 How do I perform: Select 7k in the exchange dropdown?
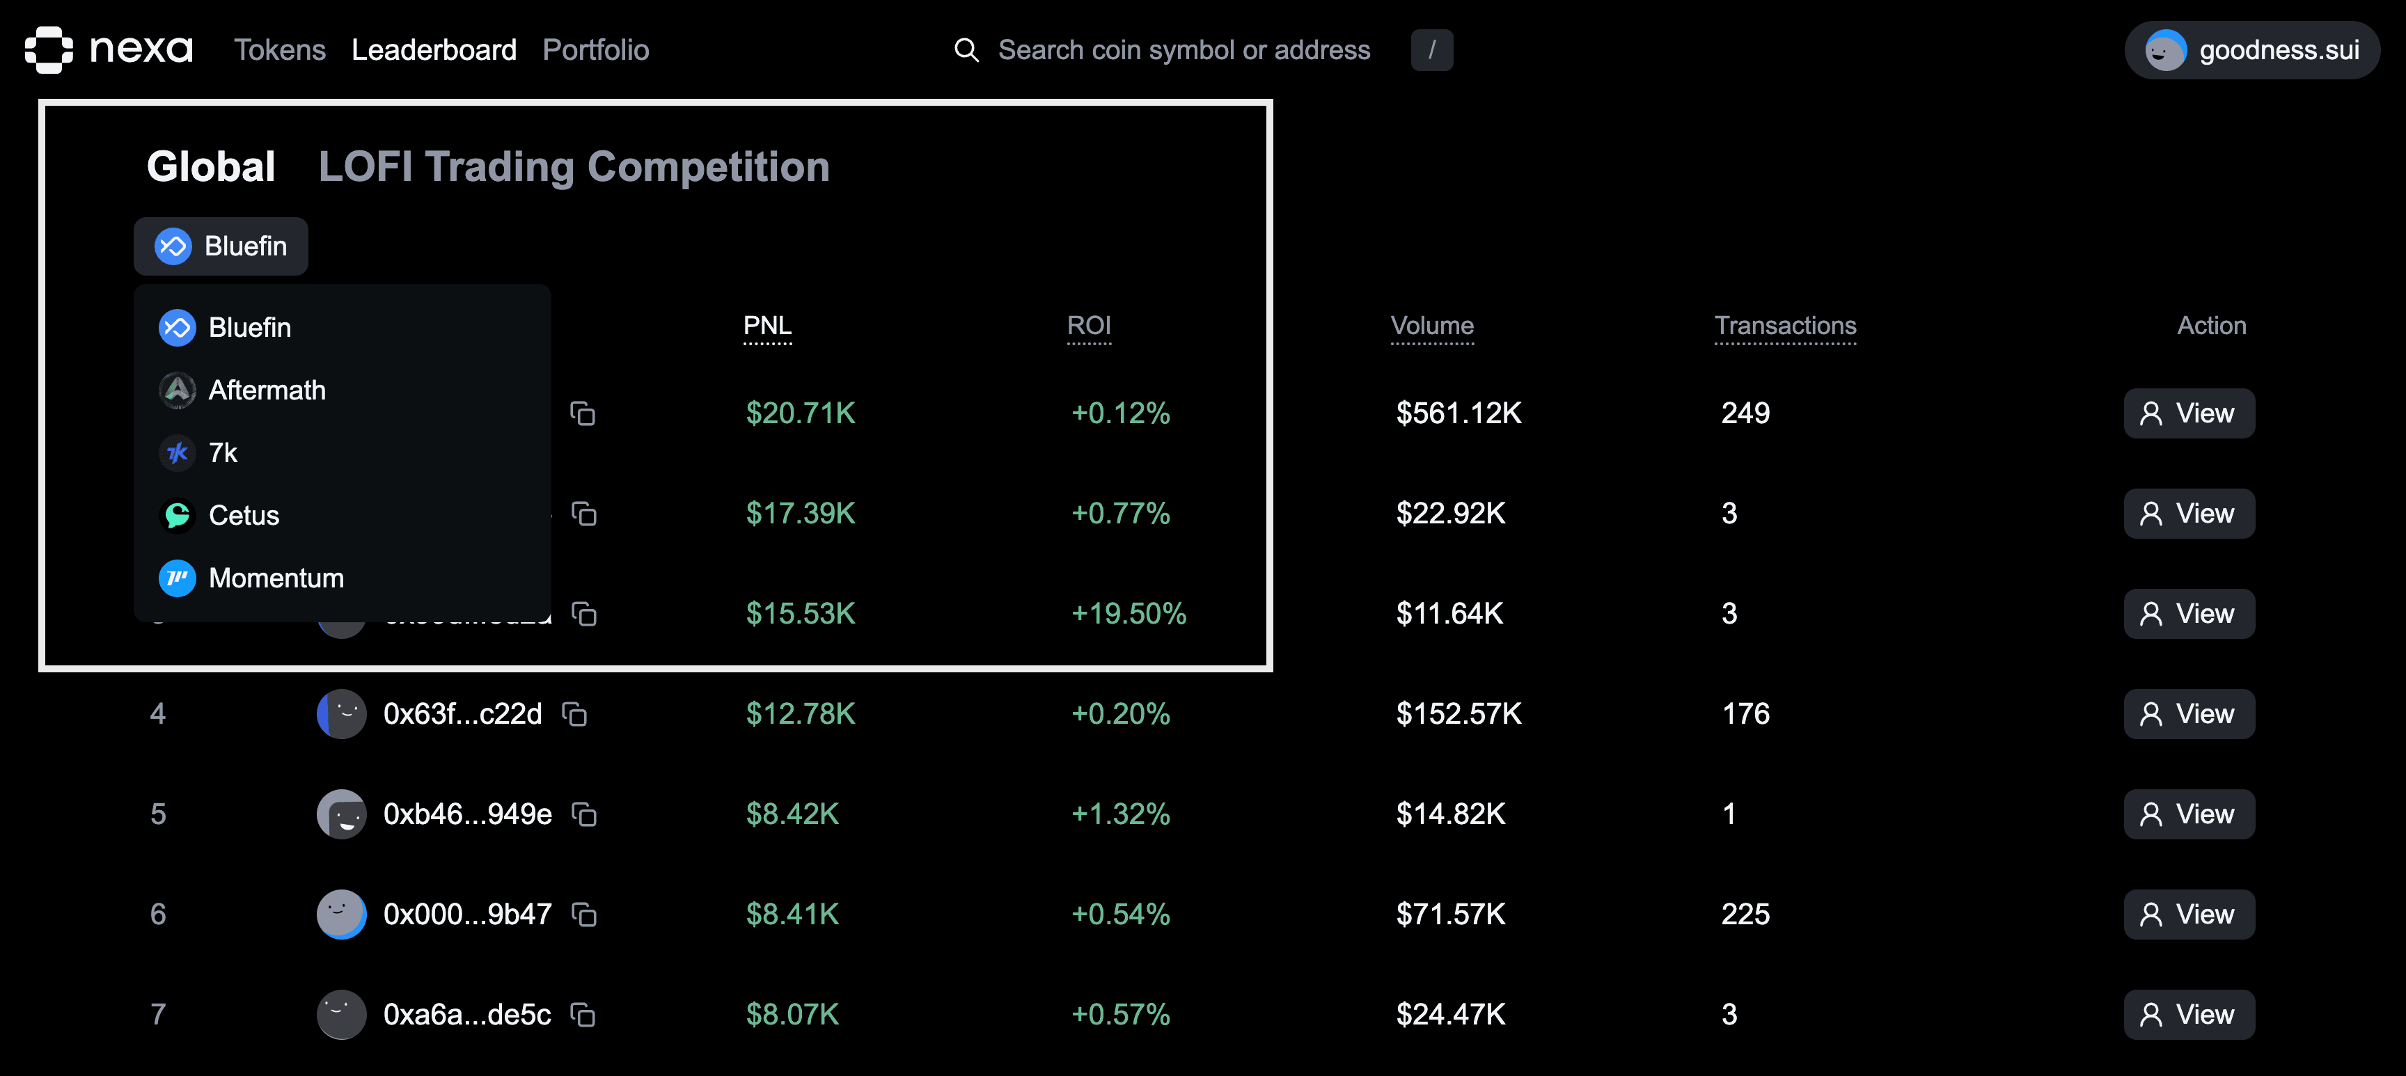tap(222, 453)
